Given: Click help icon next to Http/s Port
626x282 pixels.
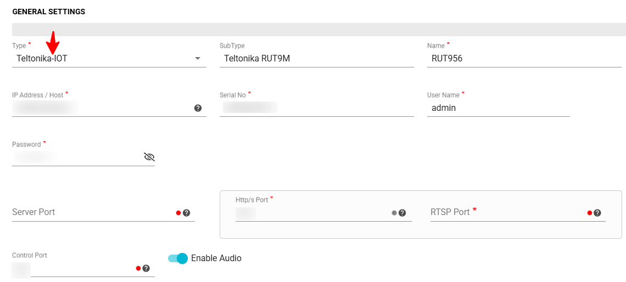Looking at the screenshot, I should (402, 213).
